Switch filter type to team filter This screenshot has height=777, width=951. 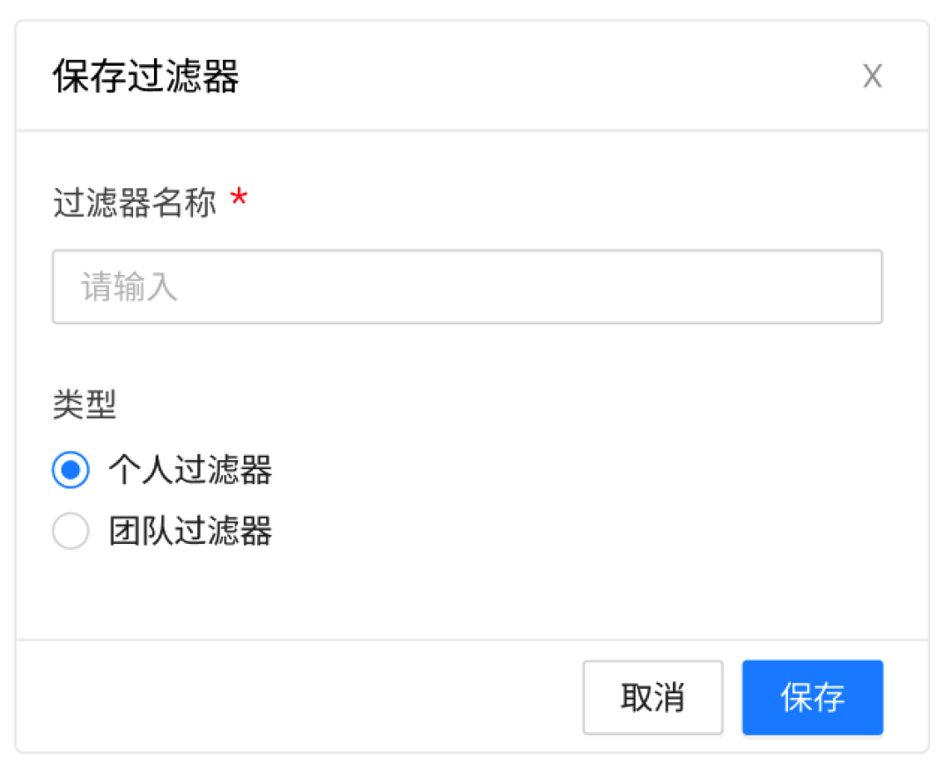pyautogui.click(x=70, y=531)
